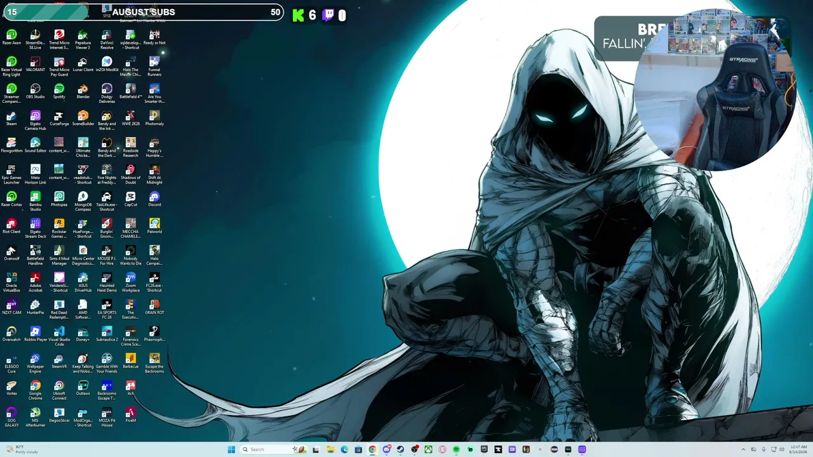Click the taskbar Search box

[274, 449]
